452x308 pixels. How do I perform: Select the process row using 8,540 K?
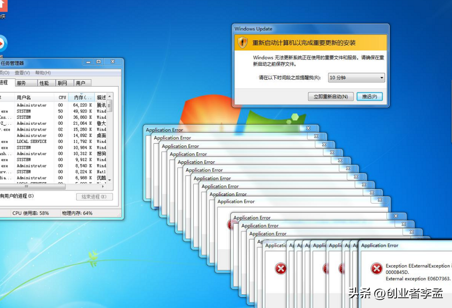(54, 166)
